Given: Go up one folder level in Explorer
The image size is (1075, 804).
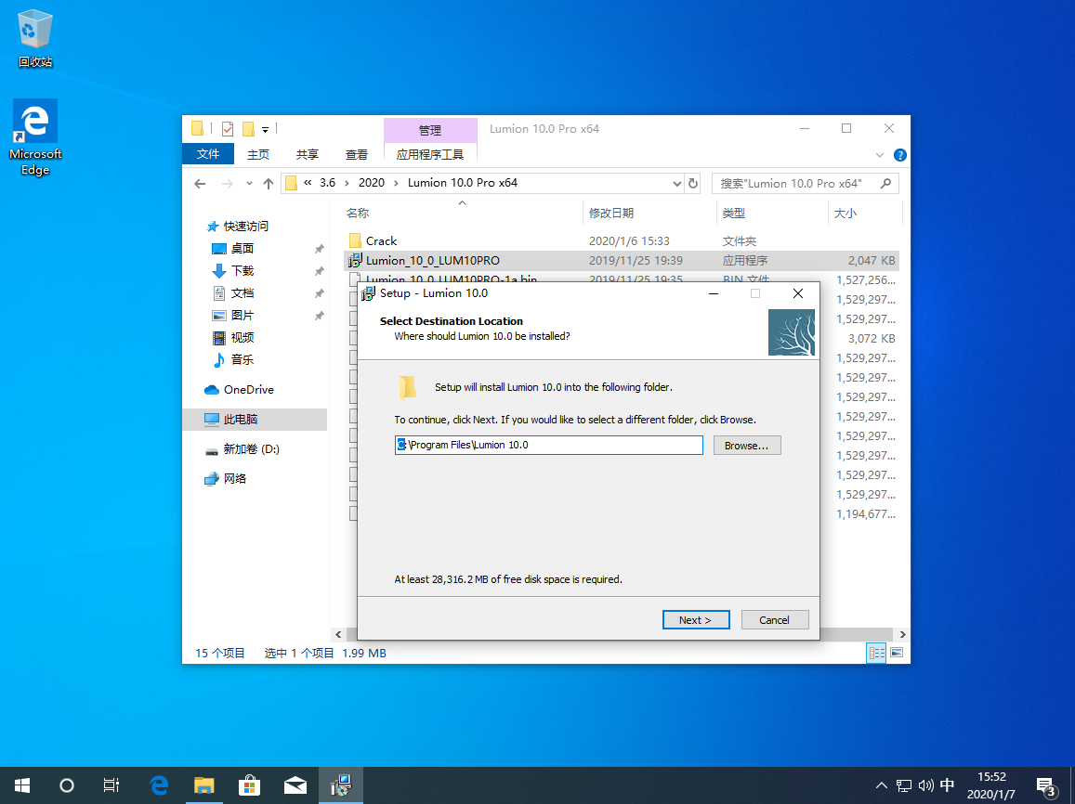Looking at the screenshot, I should (x=269, y=184).
